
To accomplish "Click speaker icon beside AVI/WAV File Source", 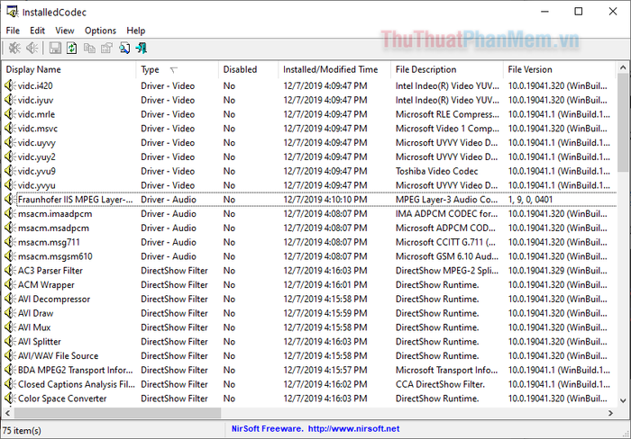I will point(10,356).
